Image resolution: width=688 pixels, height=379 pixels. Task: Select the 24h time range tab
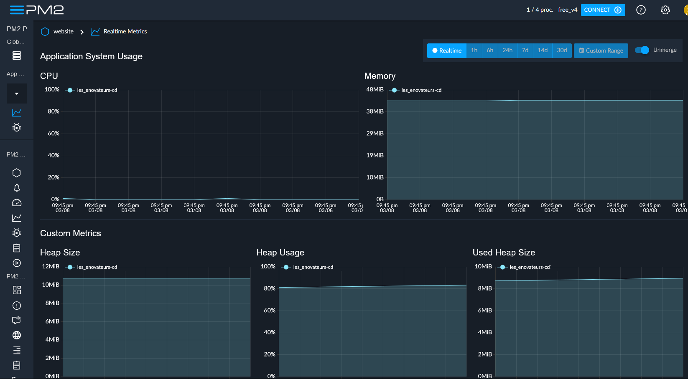[507, 51]
